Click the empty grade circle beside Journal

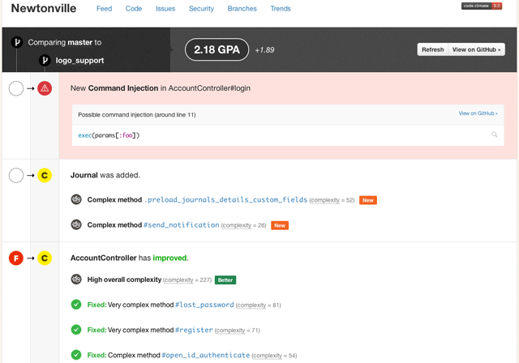[16, 175]
